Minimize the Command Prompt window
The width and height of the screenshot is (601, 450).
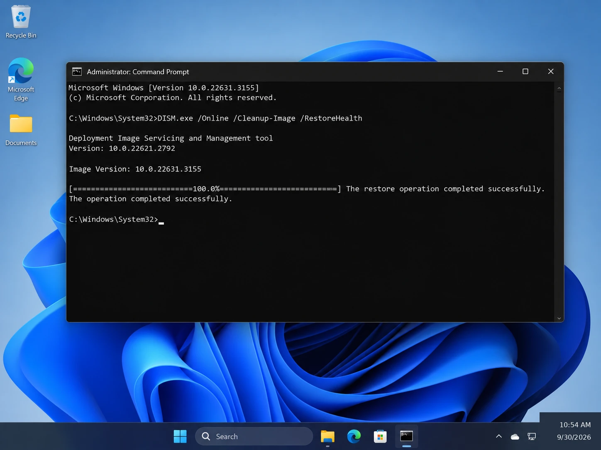500,72
